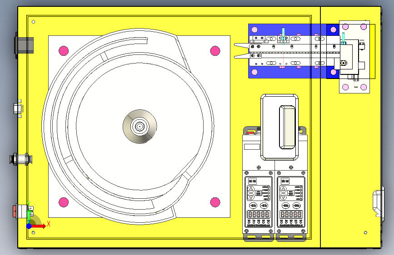Pick the top-left pink bolt on the white end plate
Screen dimensions: 394x255
pyautogui.click(x=345, y=27)
